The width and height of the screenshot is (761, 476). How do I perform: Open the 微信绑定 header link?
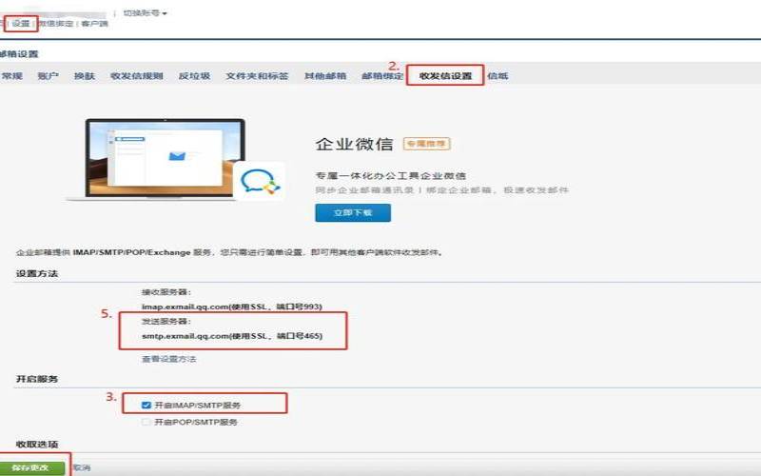[x=56, y=23]
